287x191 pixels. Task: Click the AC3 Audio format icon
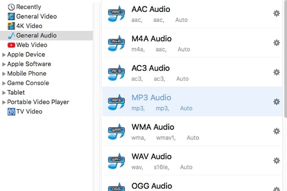click(116, 73)
